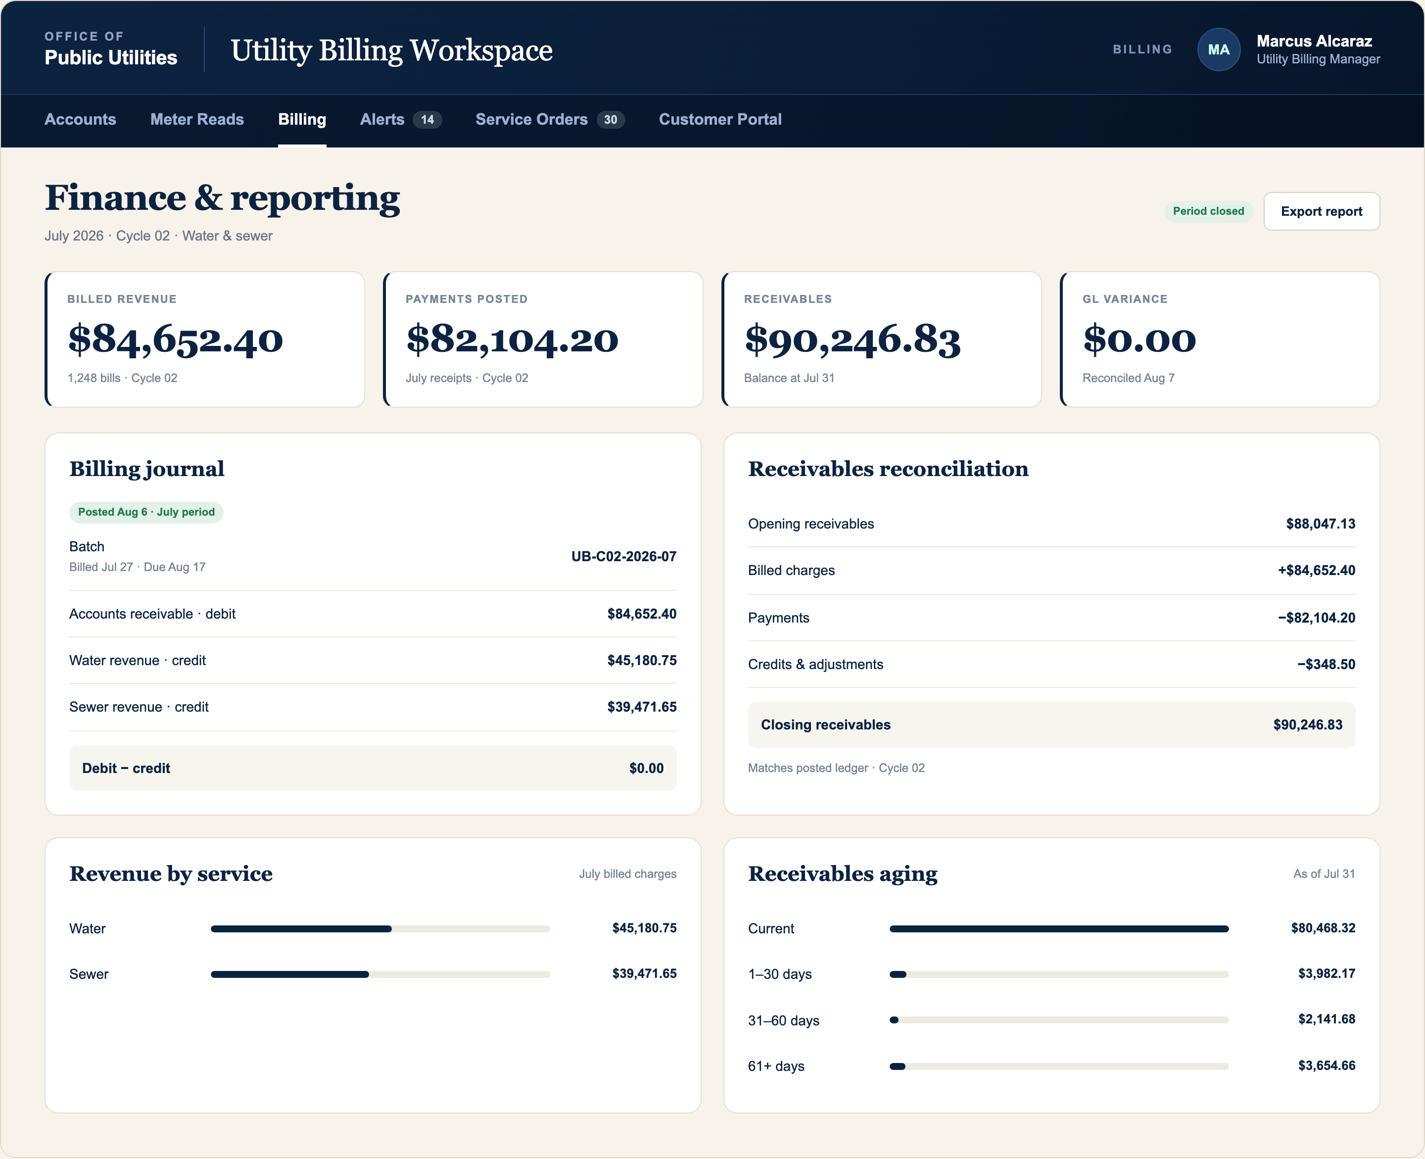Open the Accounts tab
Image resolution: width=1425 pixels, height=1159 pixels.
click(x=80, y=119)
